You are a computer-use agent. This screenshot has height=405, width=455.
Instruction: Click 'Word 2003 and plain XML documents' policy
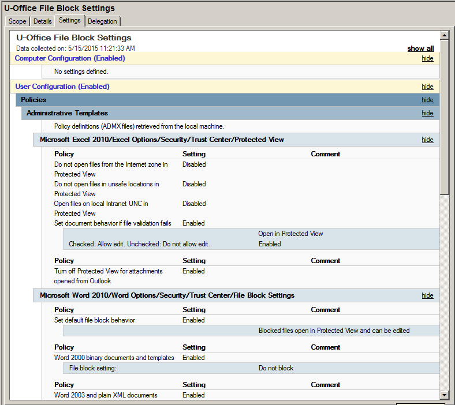pyautogui.click(x=106, y=395)
